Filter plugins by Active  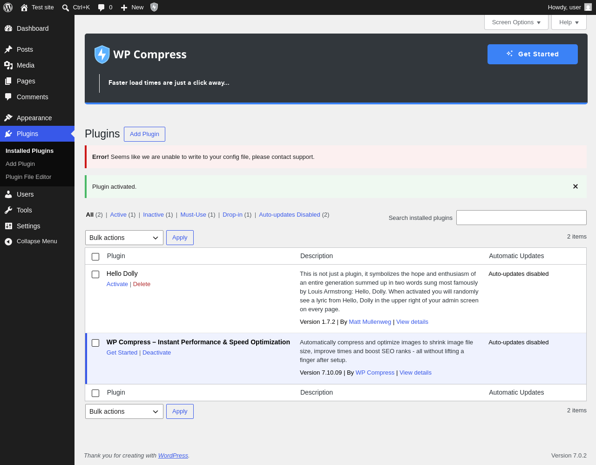coord(118,215)
